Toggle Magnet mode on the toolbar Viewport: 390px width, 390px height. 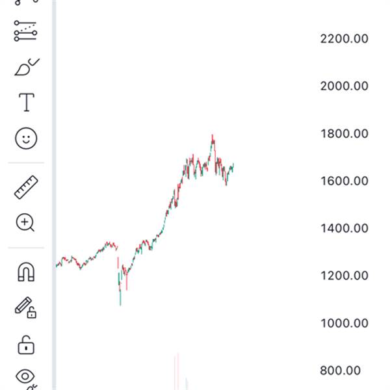tap(26, 272)
